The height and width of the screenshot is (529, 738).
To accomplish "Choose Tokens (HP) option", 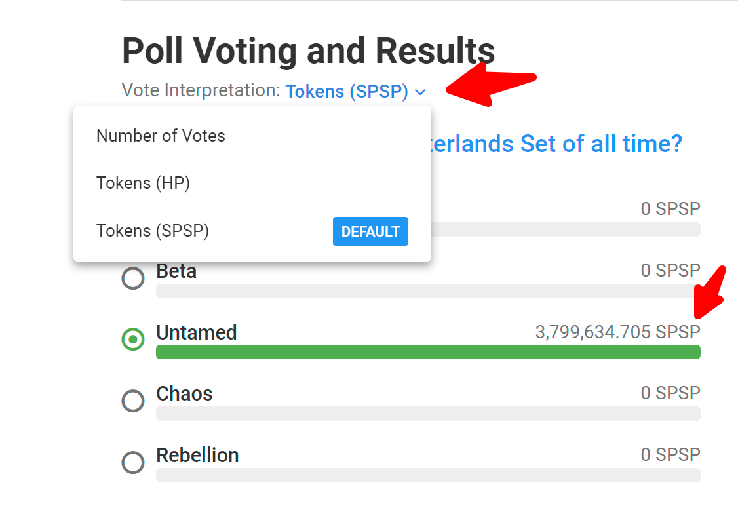I will [252, 183].
